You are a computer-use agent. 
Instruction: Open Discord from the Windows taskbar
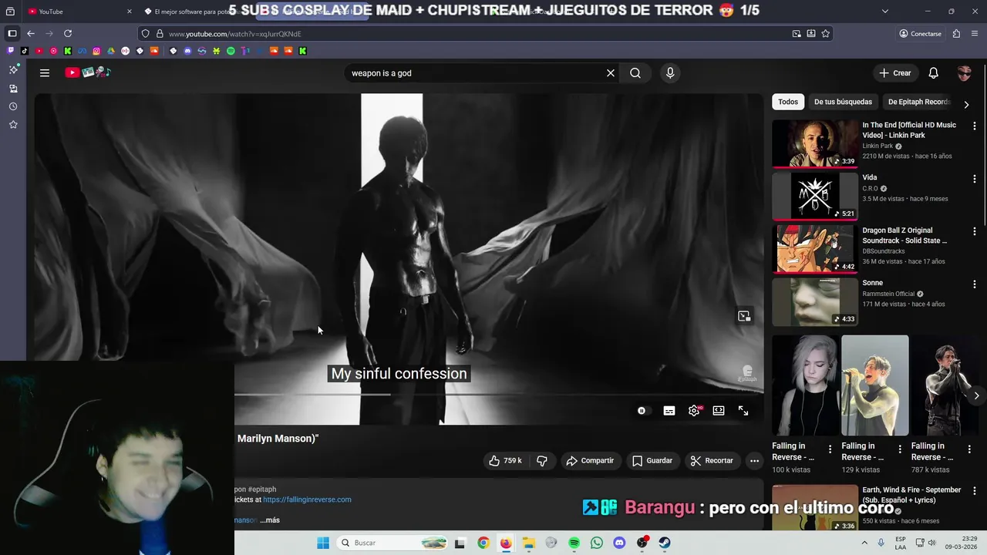tap(619, 543)
